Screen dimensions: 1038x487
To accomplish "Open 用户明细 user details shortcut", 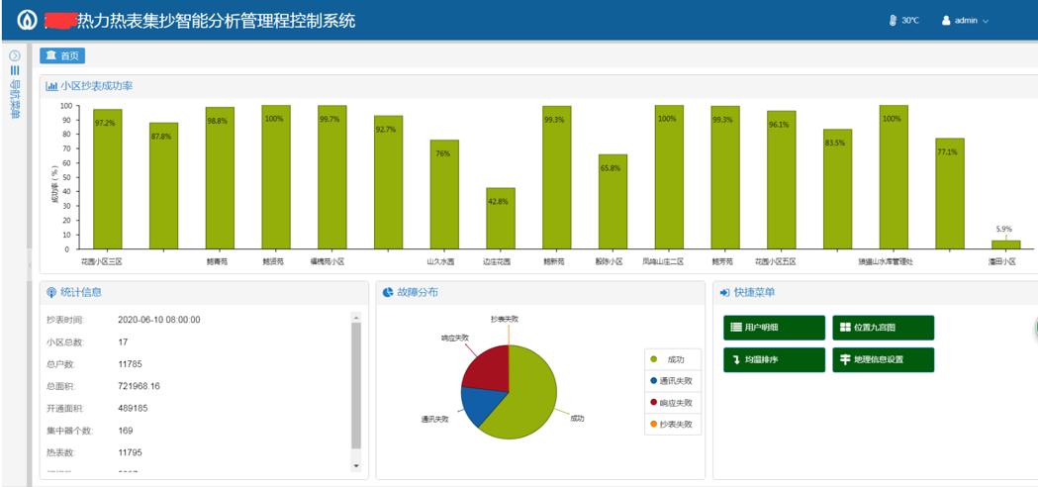I will (774, 328).
